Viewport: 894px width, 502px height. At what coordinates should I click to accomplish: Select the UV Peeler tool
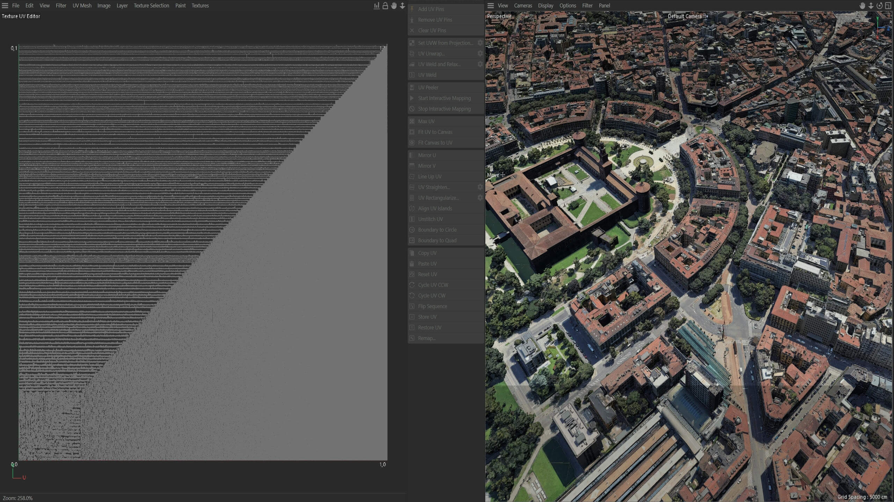point(446,88)
